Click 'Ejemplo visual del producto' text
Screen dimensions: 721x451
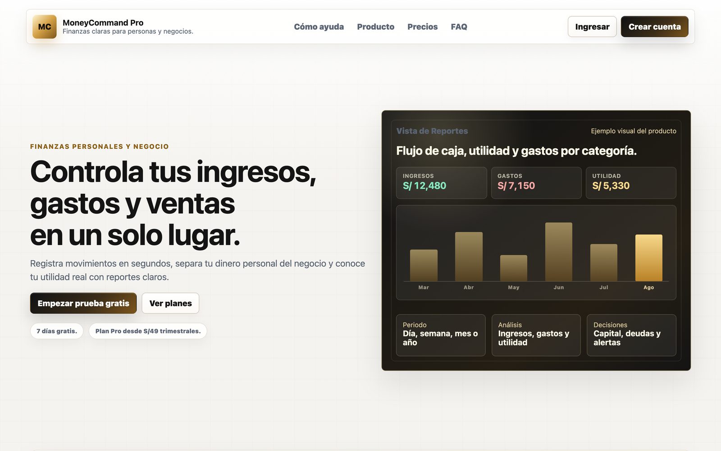click(634, 131)
